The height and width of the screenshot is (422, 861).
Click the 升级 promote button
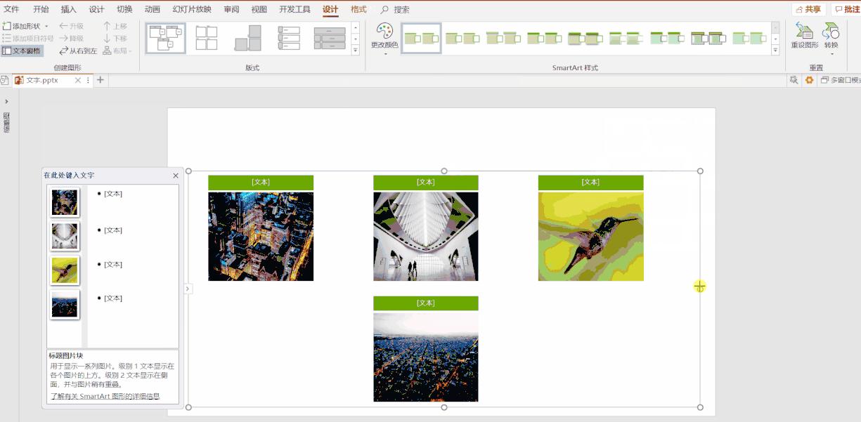(71, 26)
